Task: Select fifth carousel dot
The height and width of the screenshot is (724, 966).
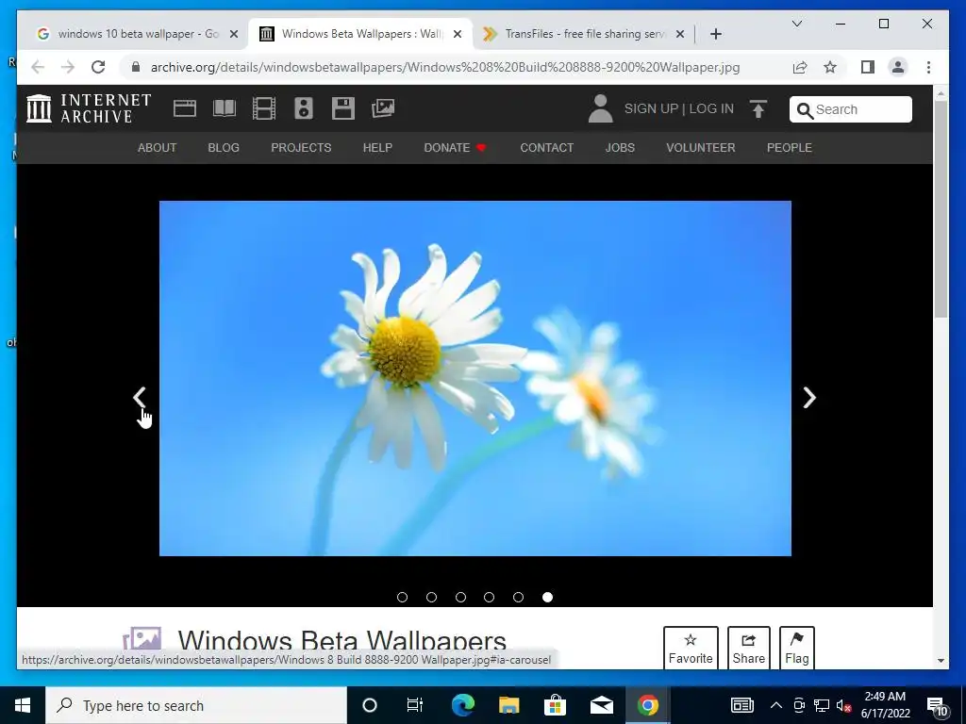Action: tap(518, 597)
